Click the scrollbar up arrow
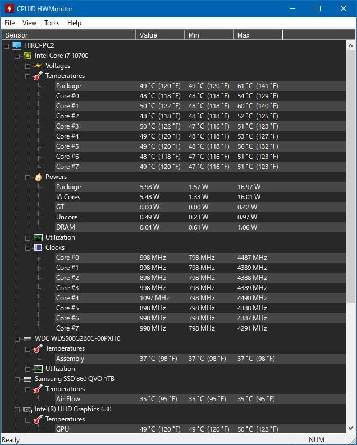 coord(350,45)
